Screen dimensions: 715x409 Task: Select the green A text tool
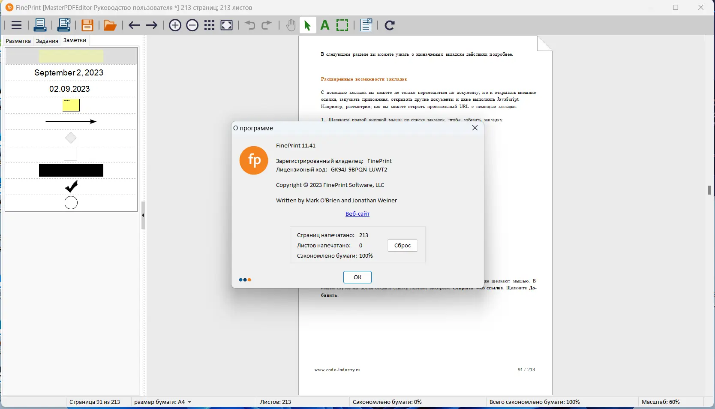[325, 25]
